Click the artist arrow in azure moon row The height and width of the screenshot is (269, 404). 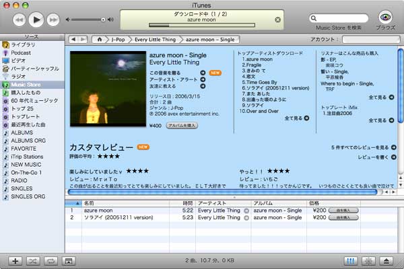[x=246, y=210]
